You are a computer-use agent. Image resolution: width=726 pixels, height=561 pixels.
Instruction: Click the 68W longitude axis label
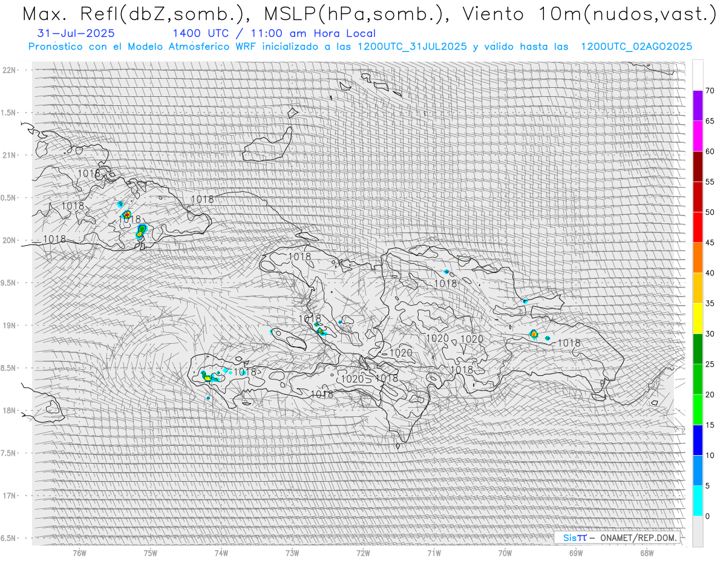click(647, 553)
